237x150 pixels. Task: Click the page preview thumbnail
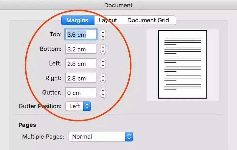[x=183, y=65]
